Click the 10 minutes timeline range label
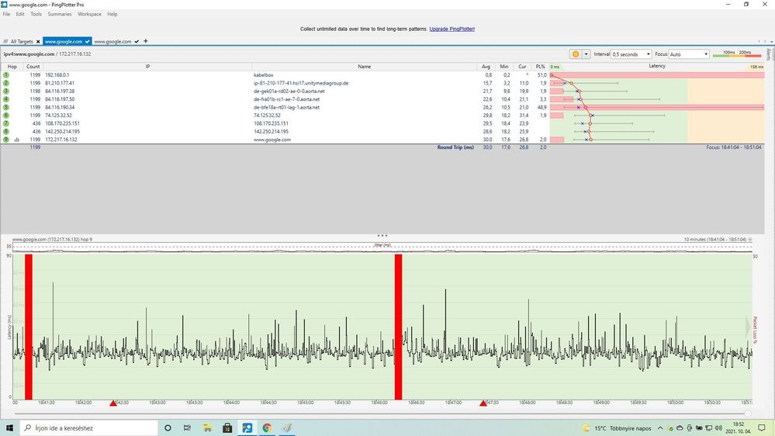 [x=715, y=239]
